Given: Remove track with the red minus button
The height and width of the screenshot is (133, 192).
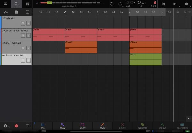Looking at the screenshot, I should 16,126.
